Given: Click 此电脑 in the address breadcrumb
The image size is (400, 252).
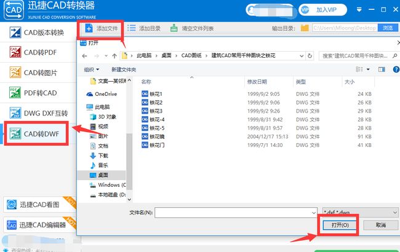Looking at the screenshot, I should [144, 55].
